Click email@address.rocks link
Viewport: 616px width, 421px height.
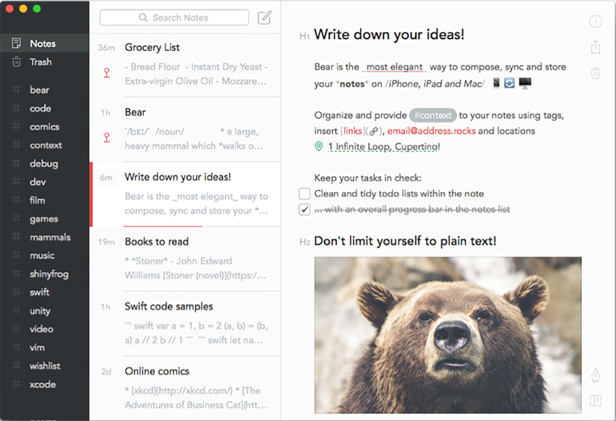pyautogui.click(x=431, y=131)
